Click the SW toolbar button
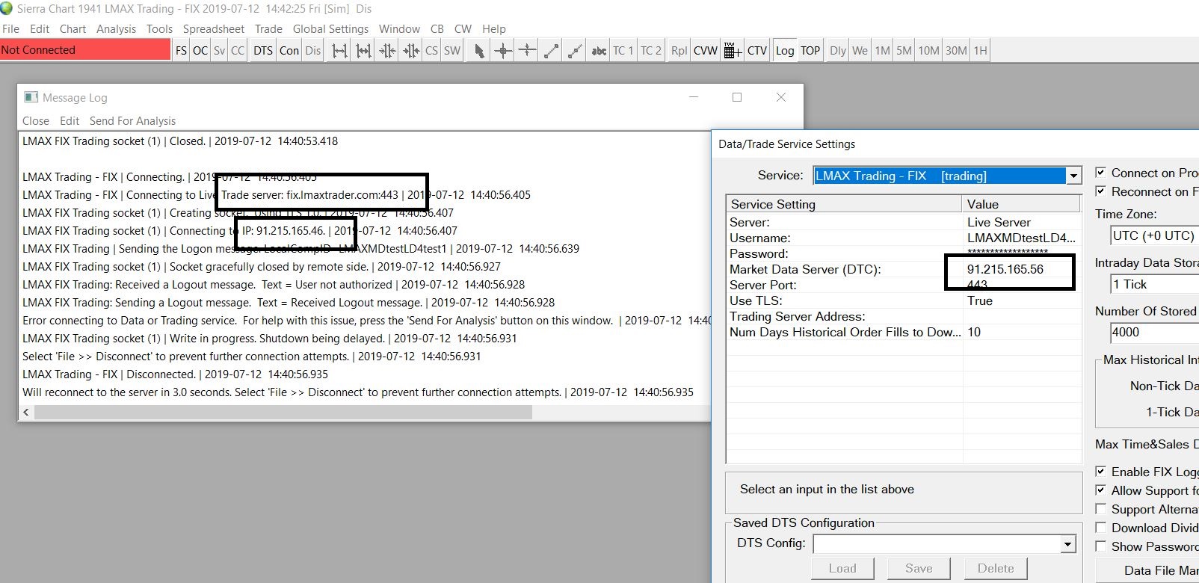This screenshot has height=583, width=1199. [x=452, y=51]
